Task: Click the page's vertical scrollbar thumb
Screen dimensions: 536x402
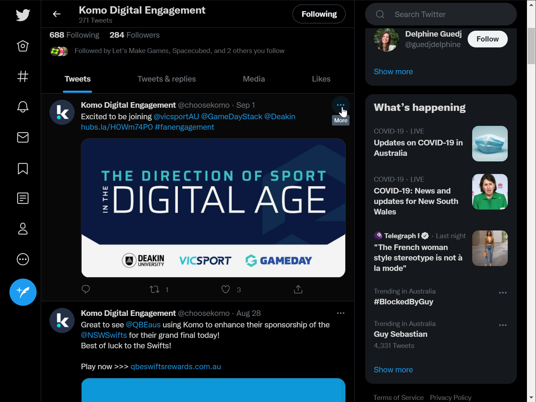Action: click(531, 46)
